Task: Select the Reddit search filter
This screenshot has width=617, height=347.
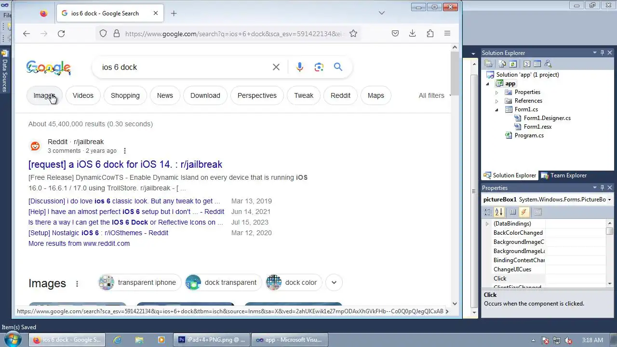Action: (340, 95)
